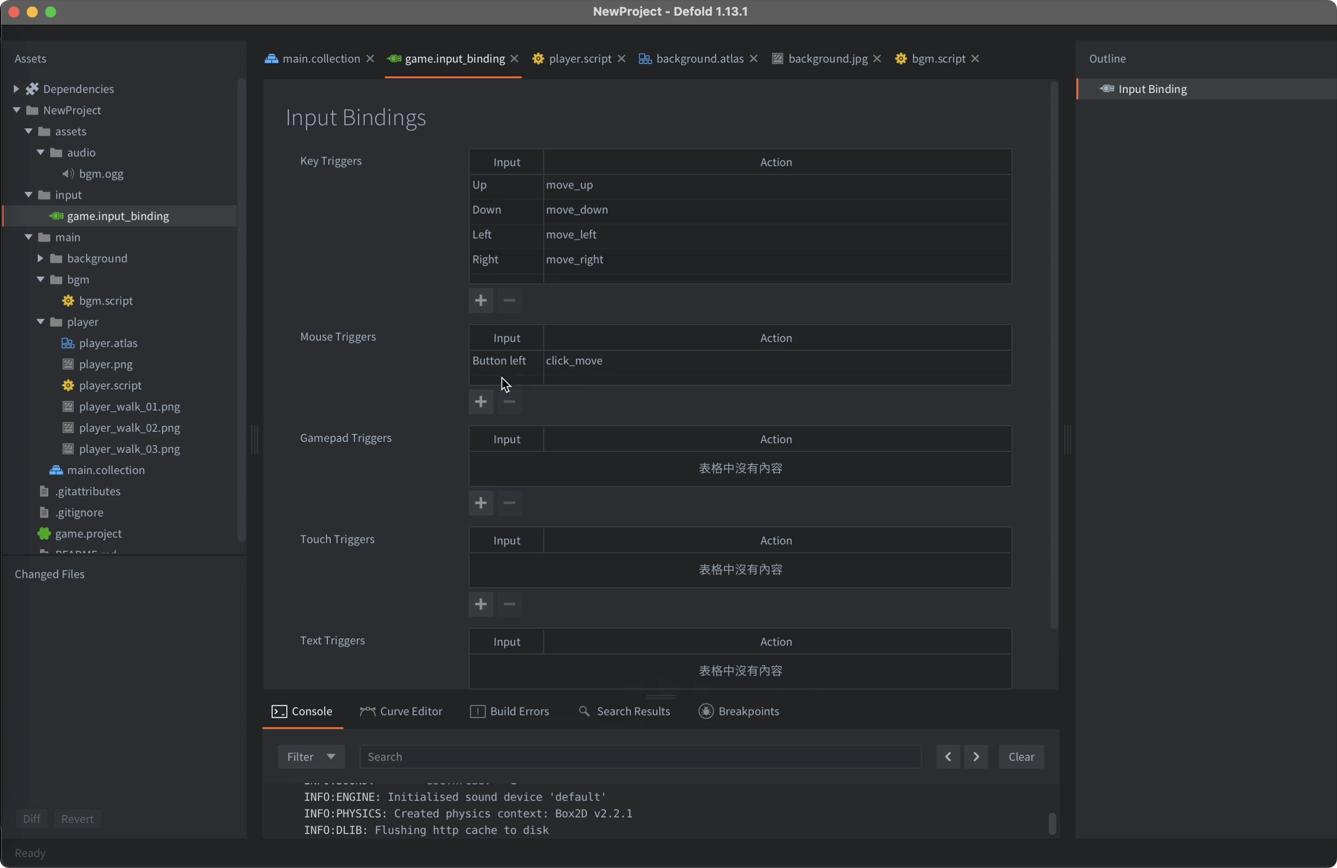
Task: Open the Build Errors tab
Action: click(509, 711)
